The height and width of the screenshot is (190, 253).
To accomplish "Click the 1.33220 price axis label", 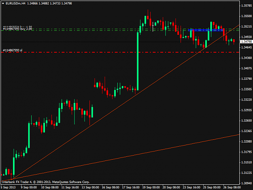I will coord(247,100).
